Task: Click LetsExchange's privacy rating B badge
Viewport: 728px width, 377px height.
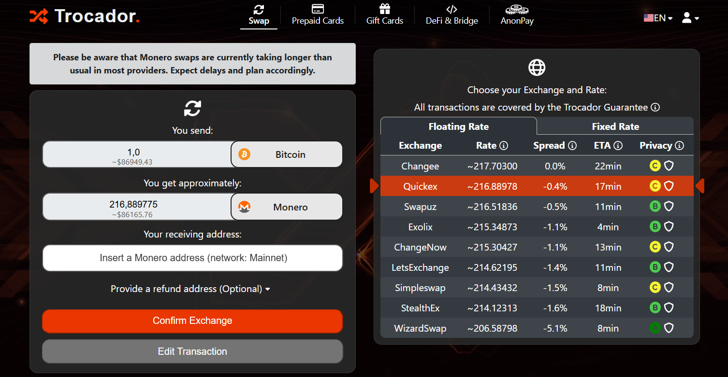Action: 655,267
